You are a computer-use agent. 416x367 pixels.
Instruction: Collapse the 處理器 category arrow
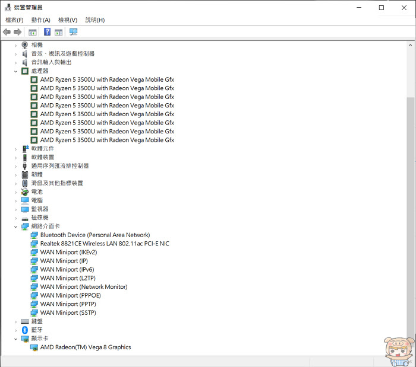click(x=15, y=71)
